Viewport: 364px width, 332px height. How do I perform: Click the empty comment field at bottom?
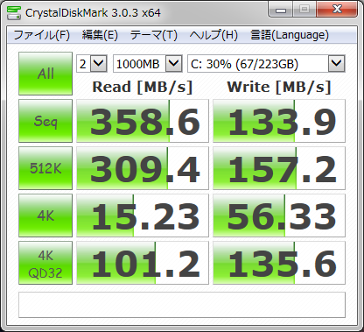click(182, 305)
